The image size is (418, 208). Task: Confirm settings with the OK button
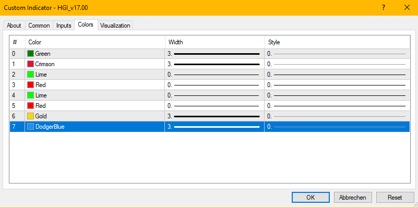310,198
